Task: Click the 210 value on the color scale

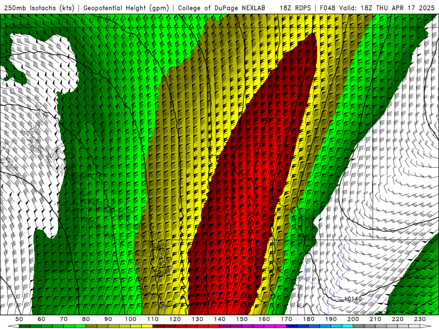Action: point(376,319)
